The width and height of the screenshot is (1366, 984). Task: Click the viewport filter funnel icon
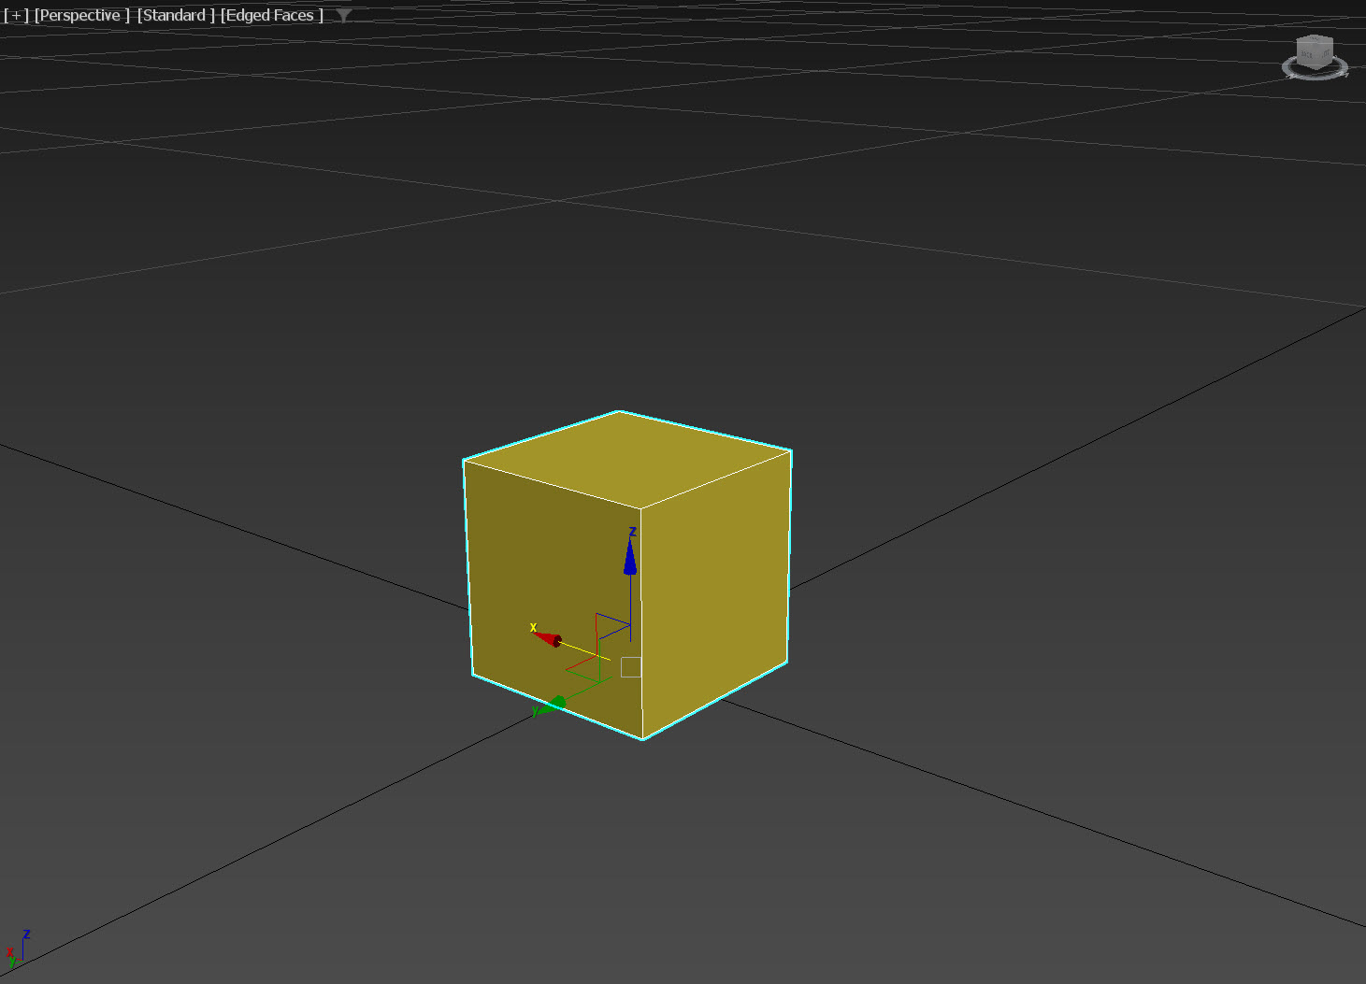click(x=344, y=16)
